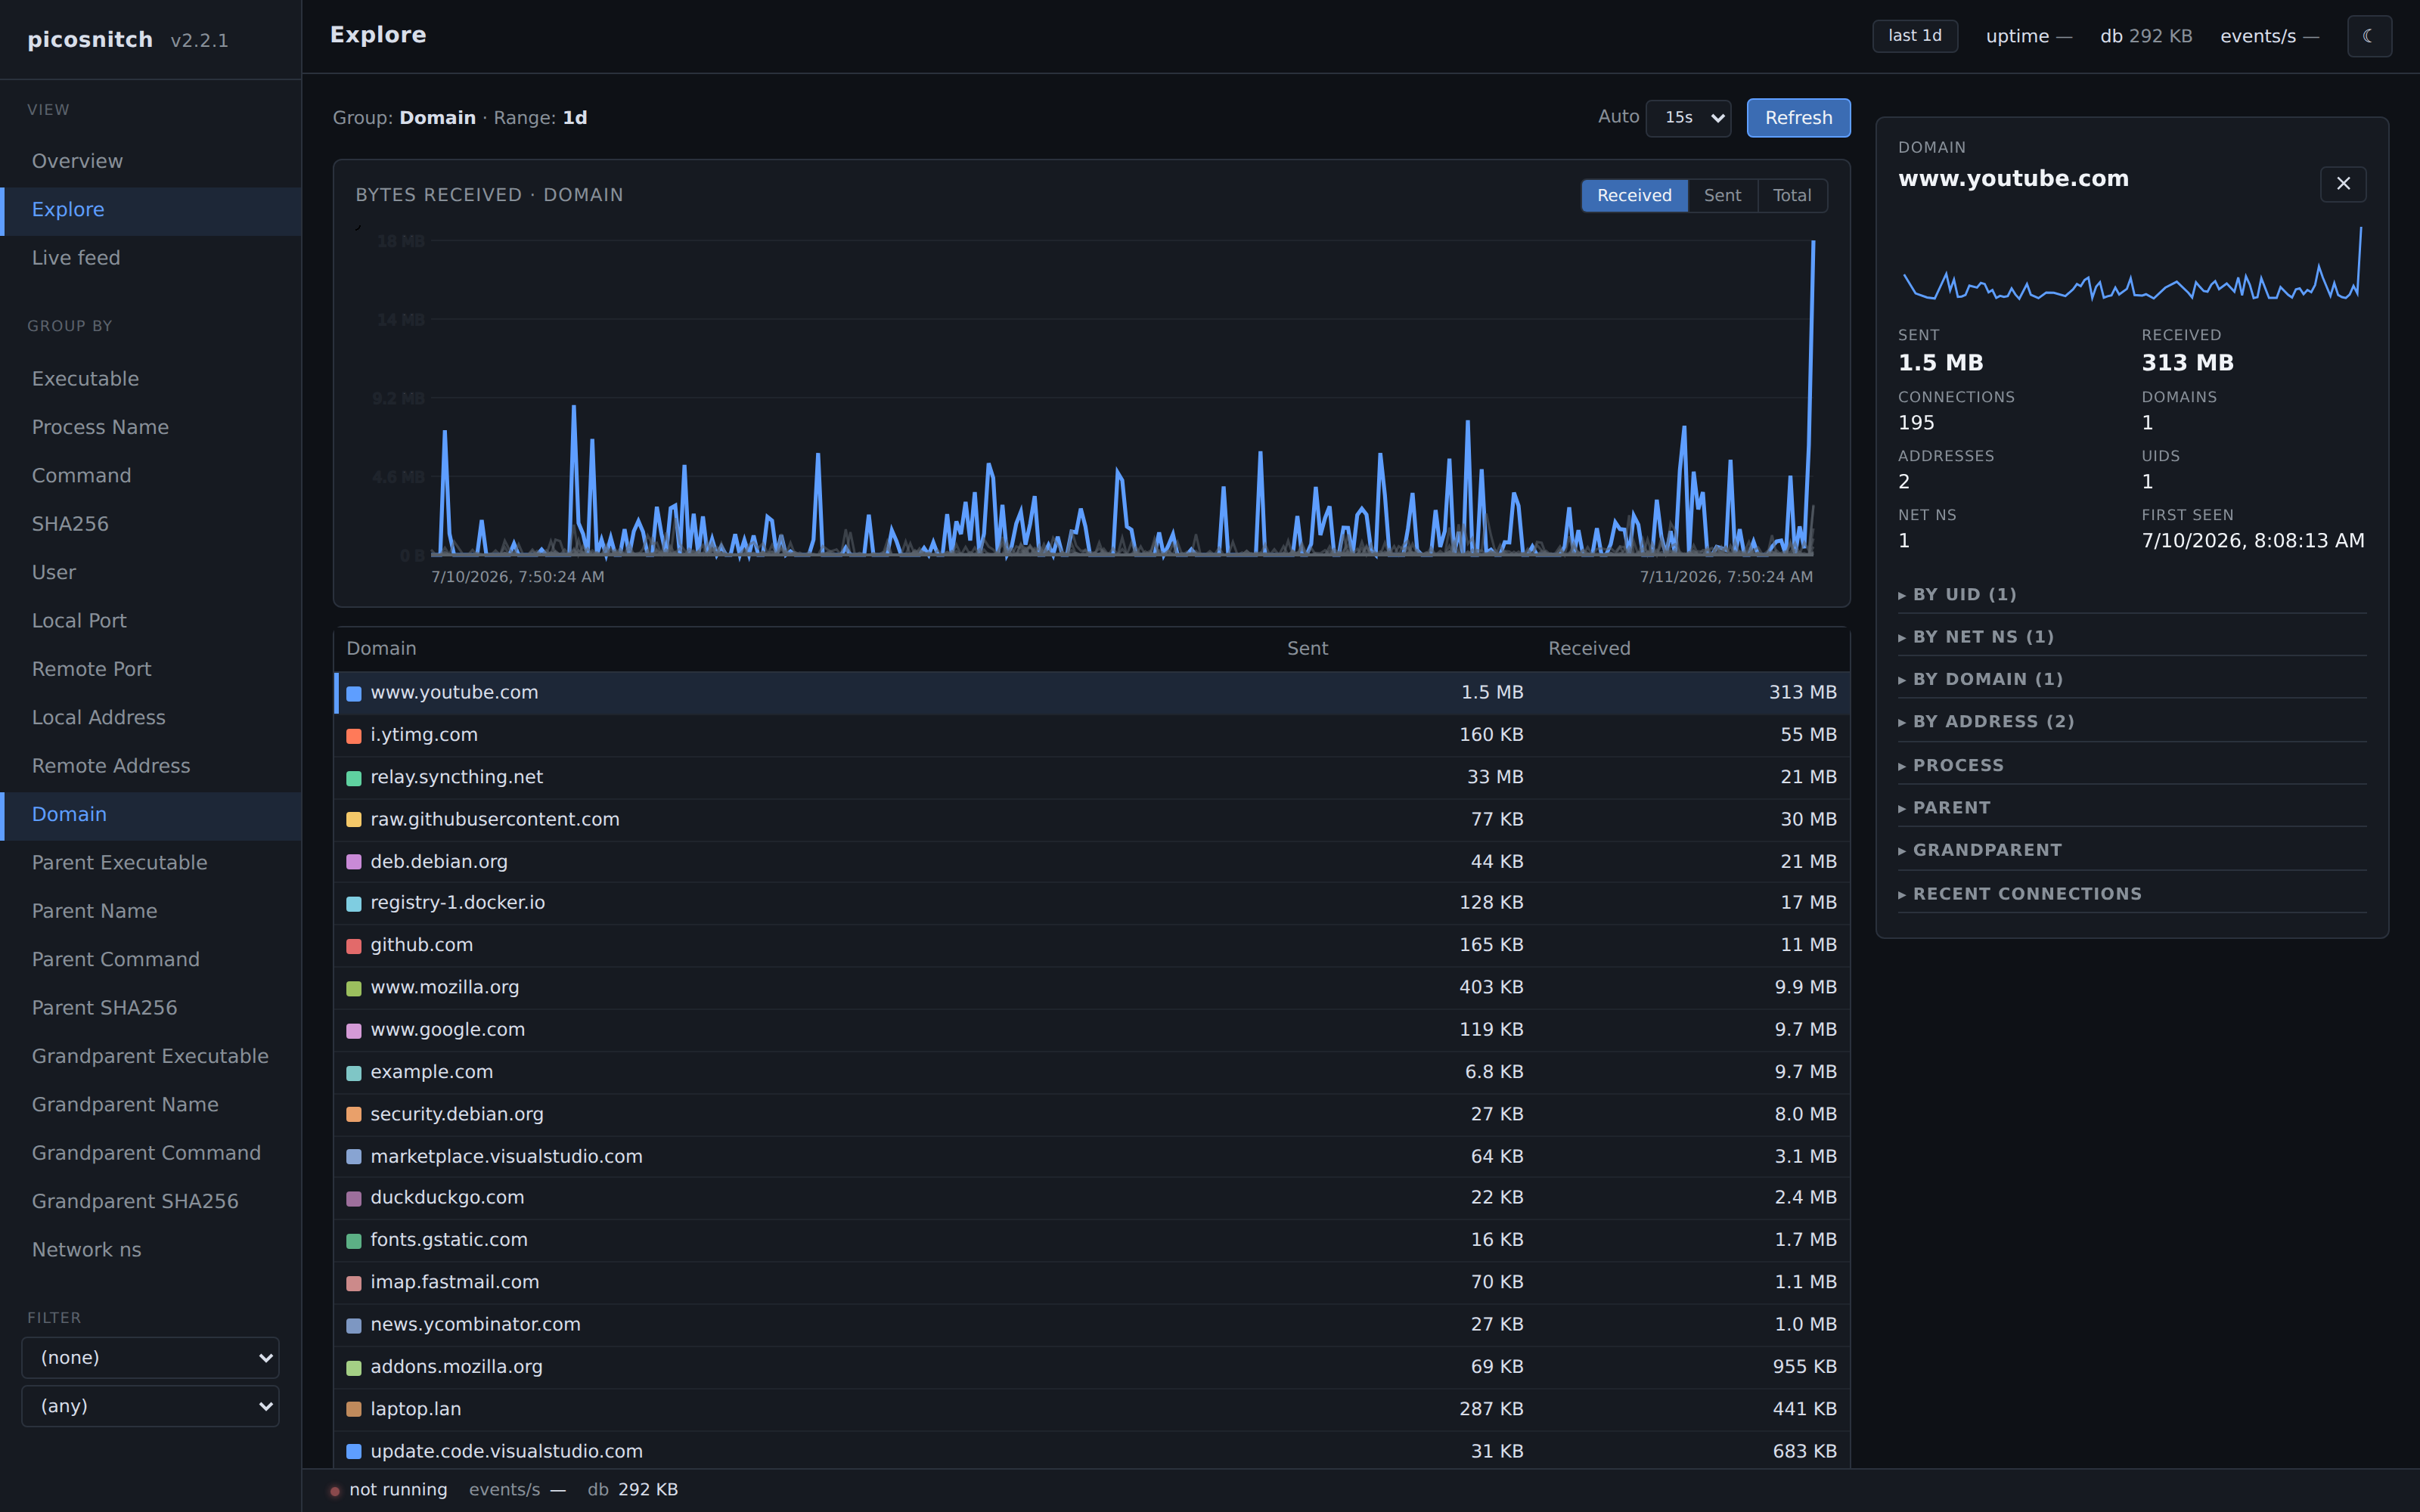Open the Auto refresh 15s dropdown
This screenshot has height=1512, width=2420.
click(x=1688, y=118)
